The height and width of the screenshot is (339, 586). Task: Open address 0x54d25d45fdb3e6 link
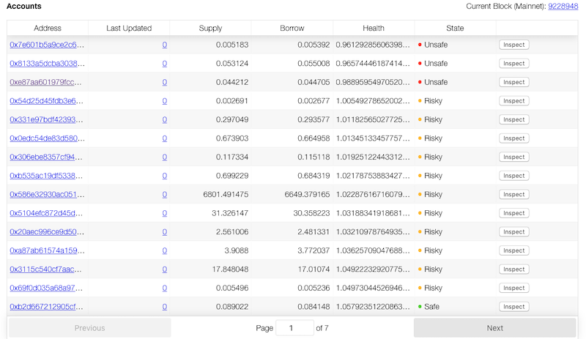pyautogui.click(x=46, y=101)
